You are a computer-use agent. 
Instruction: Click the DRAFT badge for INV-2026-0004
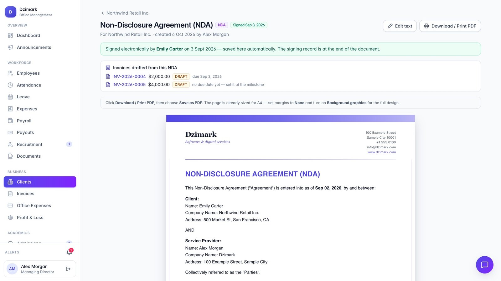[181, 76]
